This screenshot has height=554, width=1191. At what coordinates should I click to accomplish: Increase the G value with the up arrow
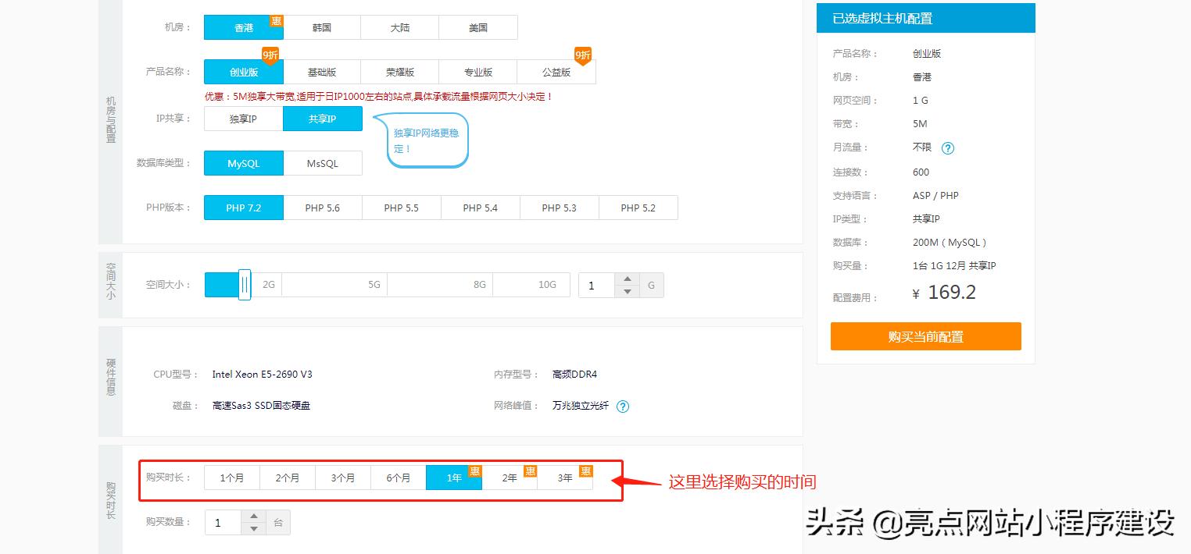pos(628,279)
